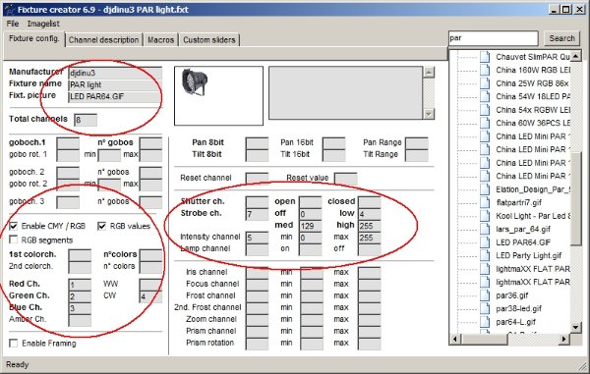Open the File menu

[x=13, y=24]
